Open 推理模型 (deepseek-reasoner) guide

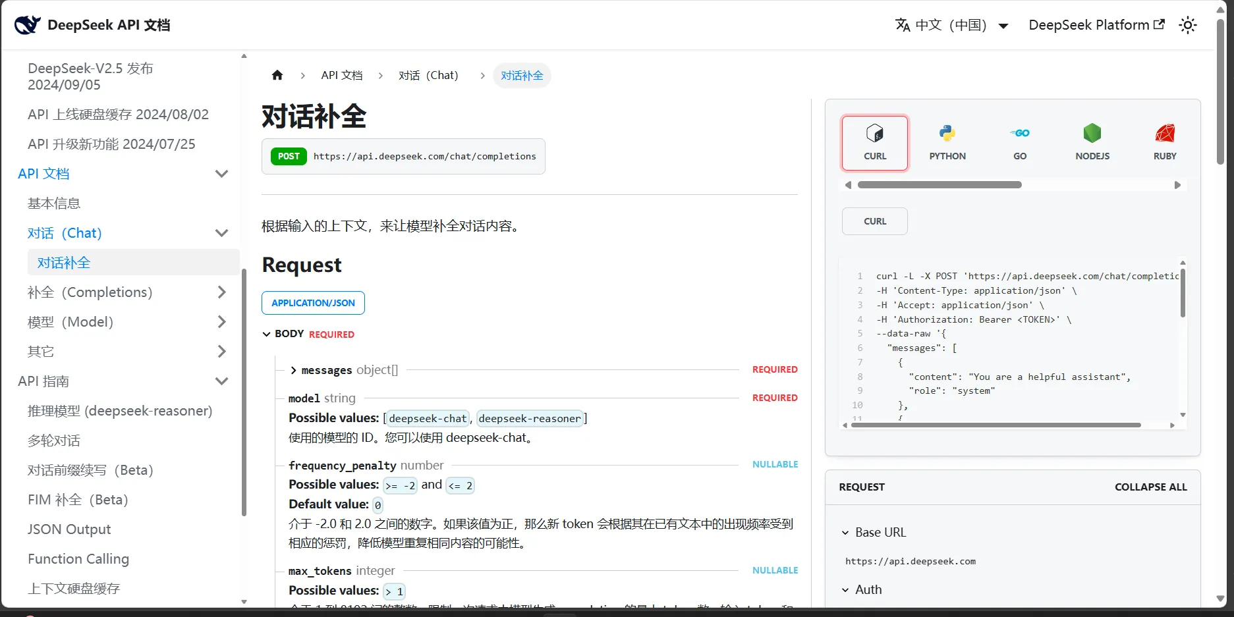tap(120, 411)
